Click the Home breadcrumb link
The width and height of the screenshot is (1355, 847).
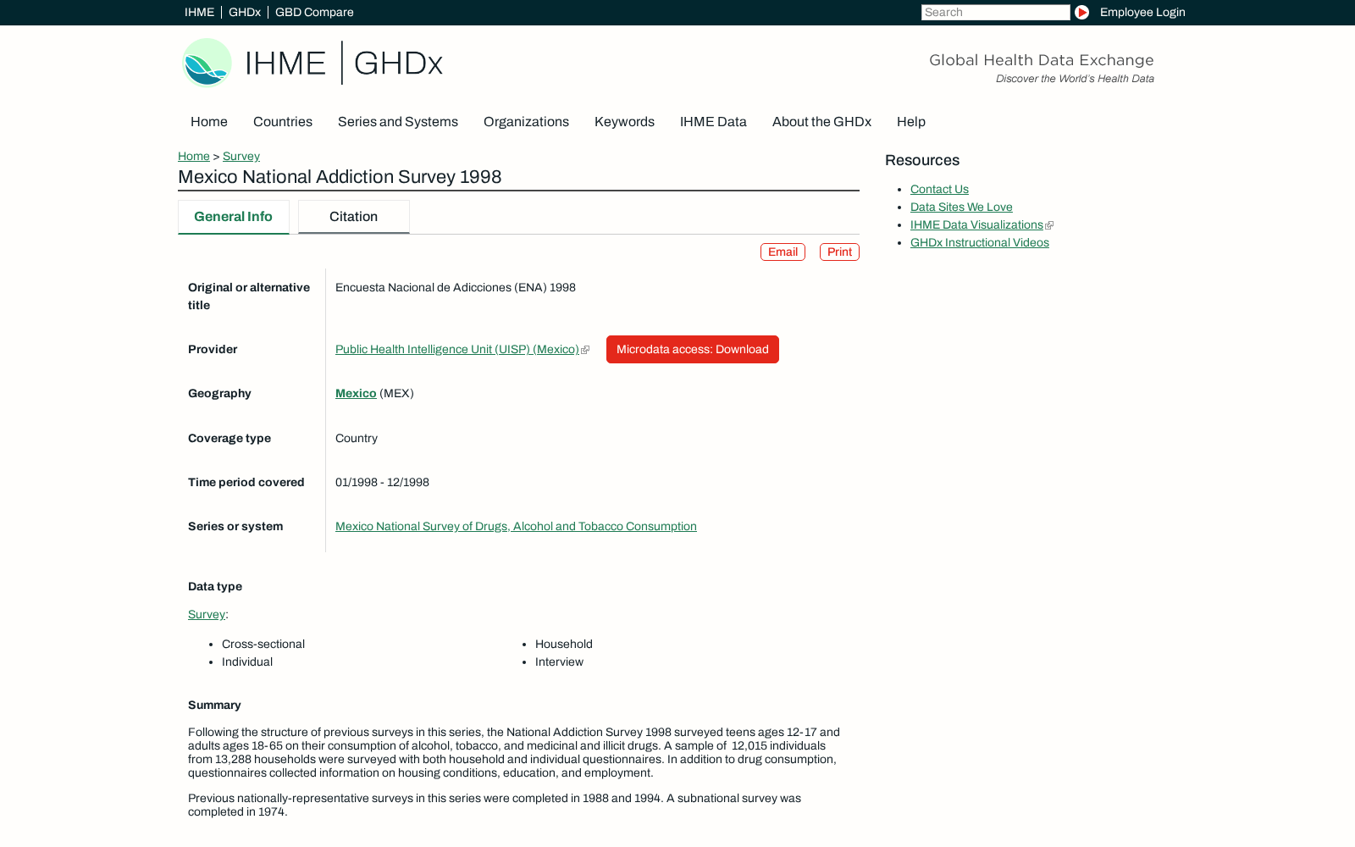point(194,157)
